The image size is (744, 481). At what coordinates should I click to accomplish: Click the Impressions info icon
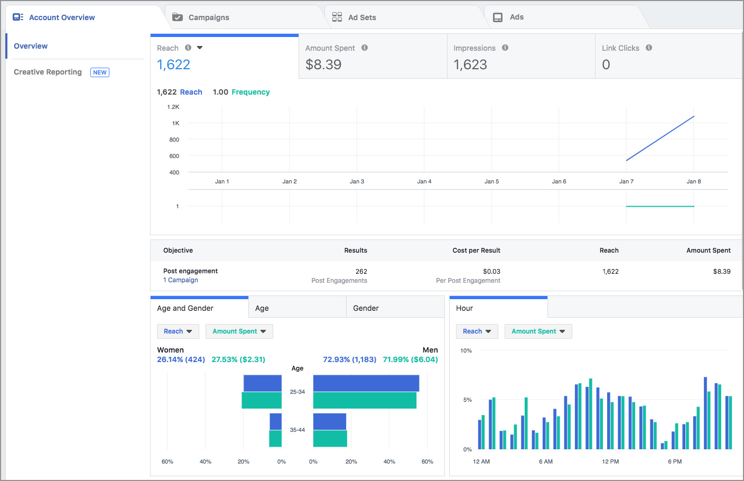tap(505, 48)
